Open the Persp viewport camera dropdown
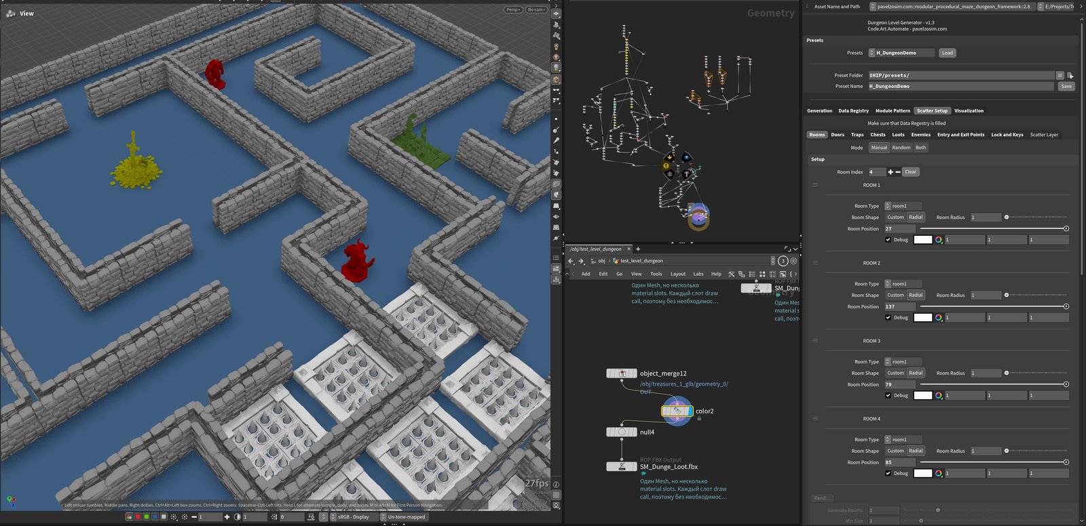 pyautogui.click(x=513, y=9)
